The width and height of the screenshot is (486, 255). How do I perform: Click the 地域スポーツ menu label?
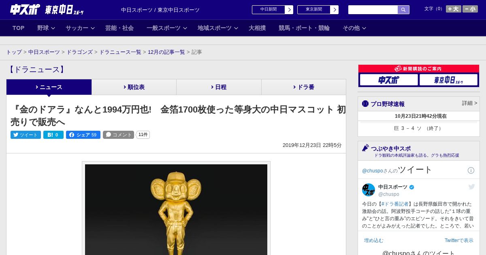point(215,28)
